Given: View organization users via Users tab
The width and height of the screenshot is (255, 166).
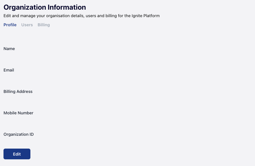Looking at the screenshot, I should pyautogui.click(x=27, y=25).
